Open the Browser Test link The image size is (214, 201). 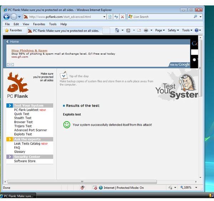pos(23,122)
